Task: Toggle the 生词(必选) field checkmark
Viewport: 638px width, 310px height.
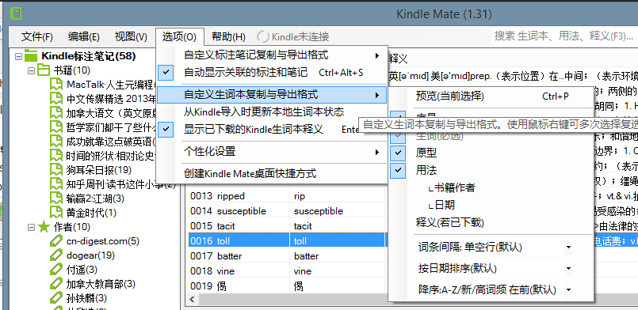Action: (x=399, y=136)
